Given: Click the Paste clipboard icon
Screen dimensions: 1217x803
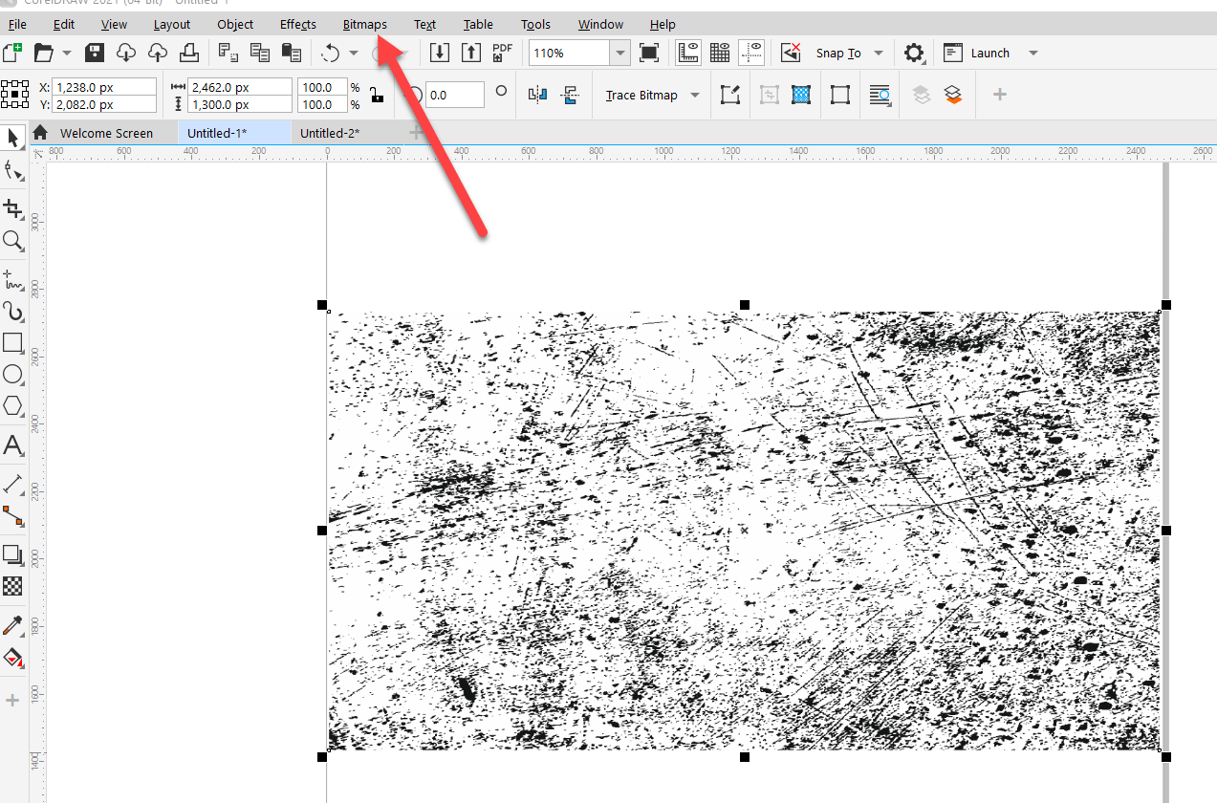Looking at the screenshot, I should coord(292,53).
